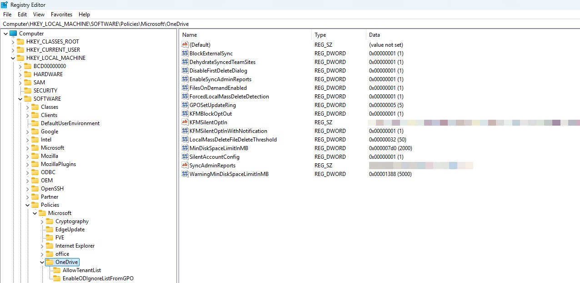Click the string icon next to KFMSilentOptIn

coord(185,122)
